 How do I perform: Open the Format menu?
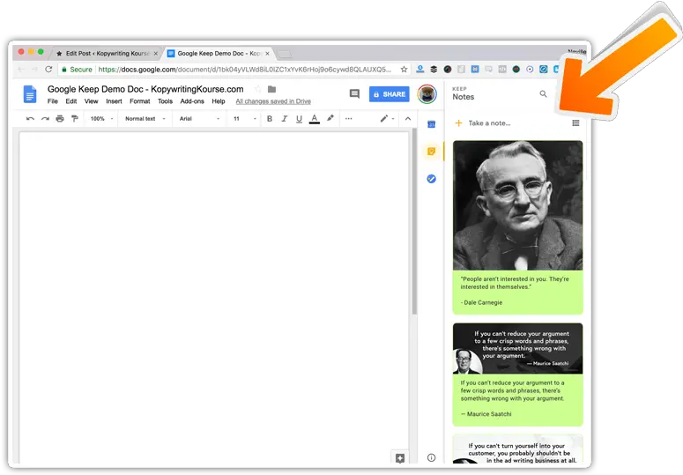[140, 101]
